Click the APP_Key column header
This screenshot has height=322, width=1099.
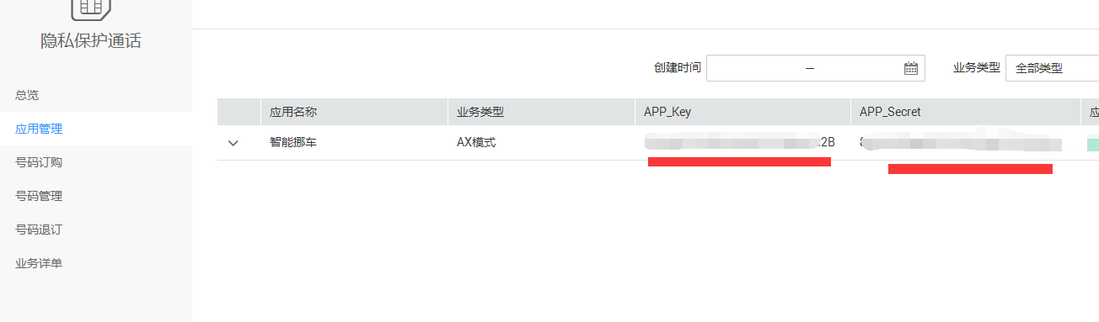[x=667, y=112]
